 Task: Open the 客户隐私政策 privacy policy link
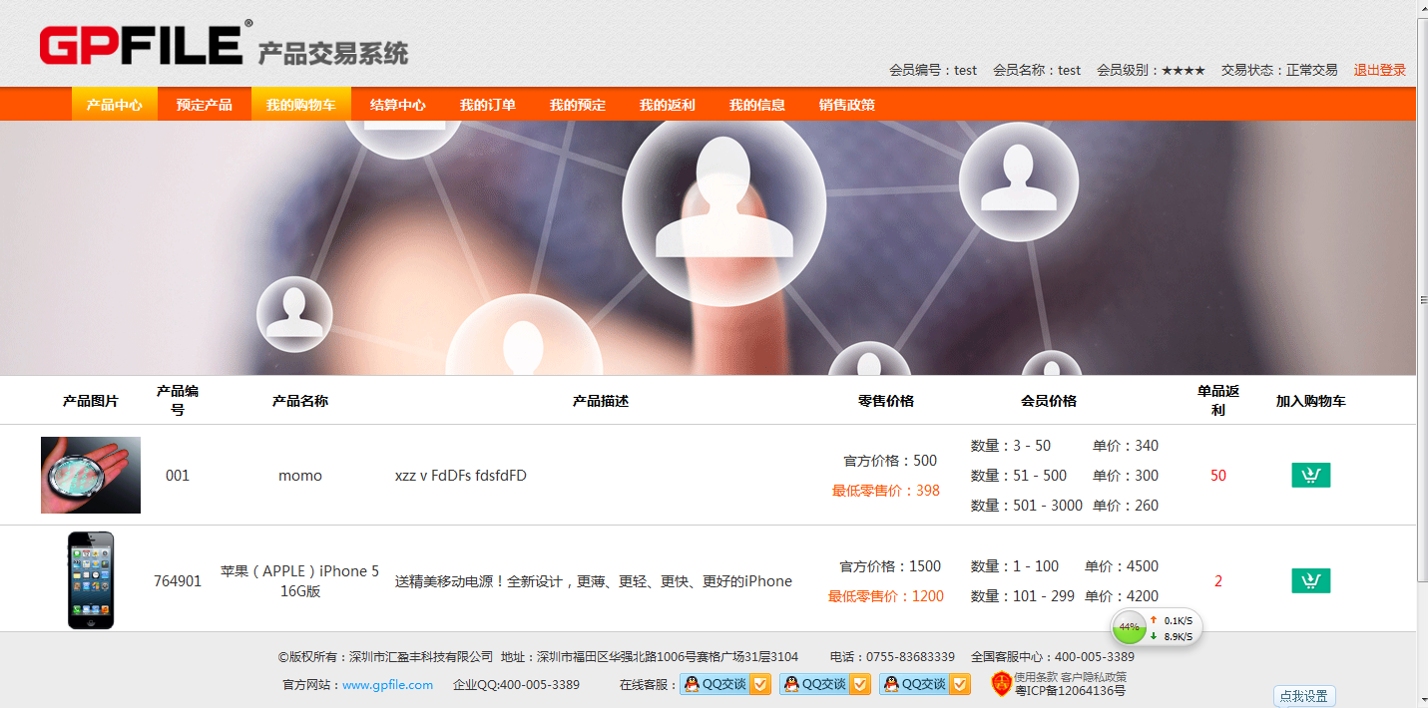[1093, 677]
